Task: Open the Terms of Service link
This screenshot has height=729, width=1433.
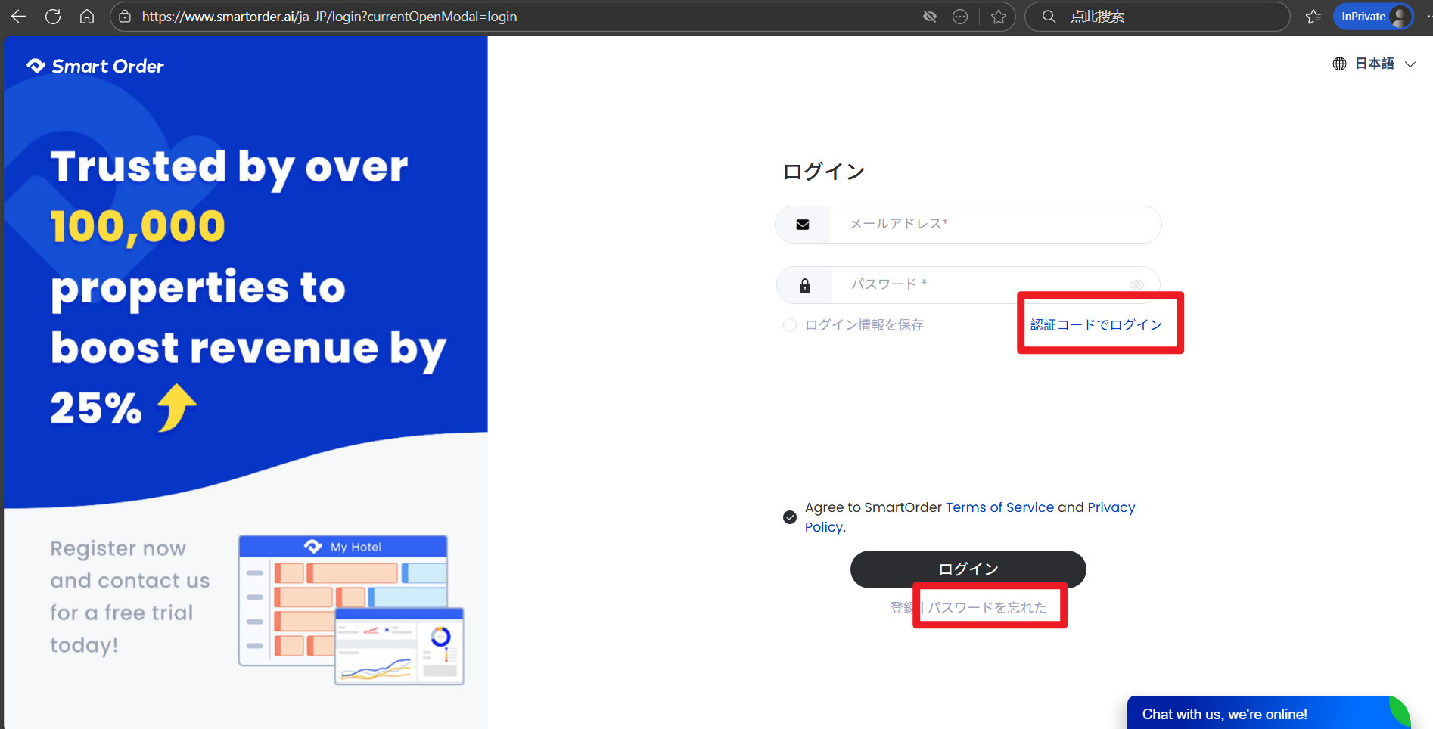Action: coord(999,507)
